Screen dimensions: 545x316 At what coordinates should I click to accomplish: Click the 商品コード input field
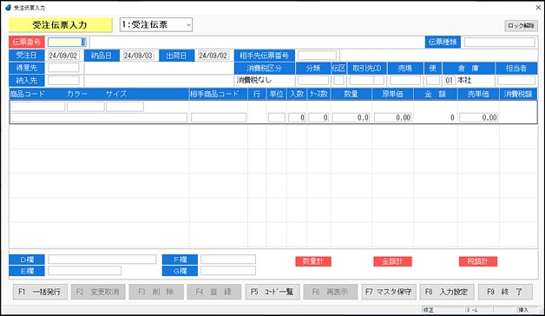pyautogui.click(x=38, y=107)
